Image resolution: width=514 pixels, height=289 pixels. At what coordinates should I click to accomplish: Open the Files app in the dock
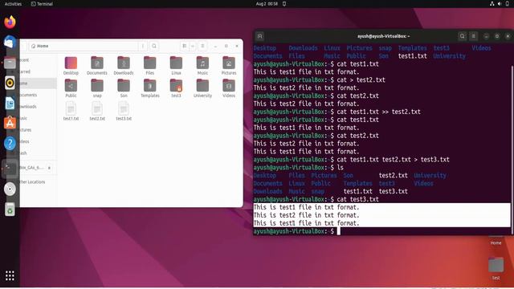pos(10,63)
